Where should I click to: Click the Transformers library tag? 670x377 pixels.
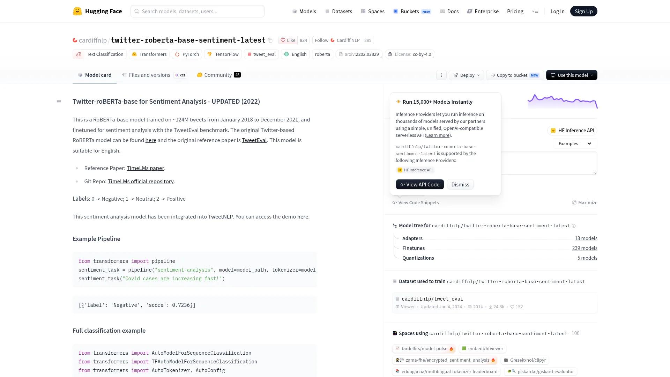[149, 54]
